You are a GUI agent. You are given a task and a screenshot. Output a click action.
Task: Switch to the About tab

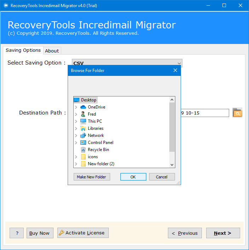click(x=52, y=51)
